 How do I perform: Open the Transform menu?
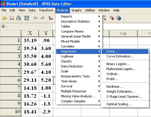(46, 10)
